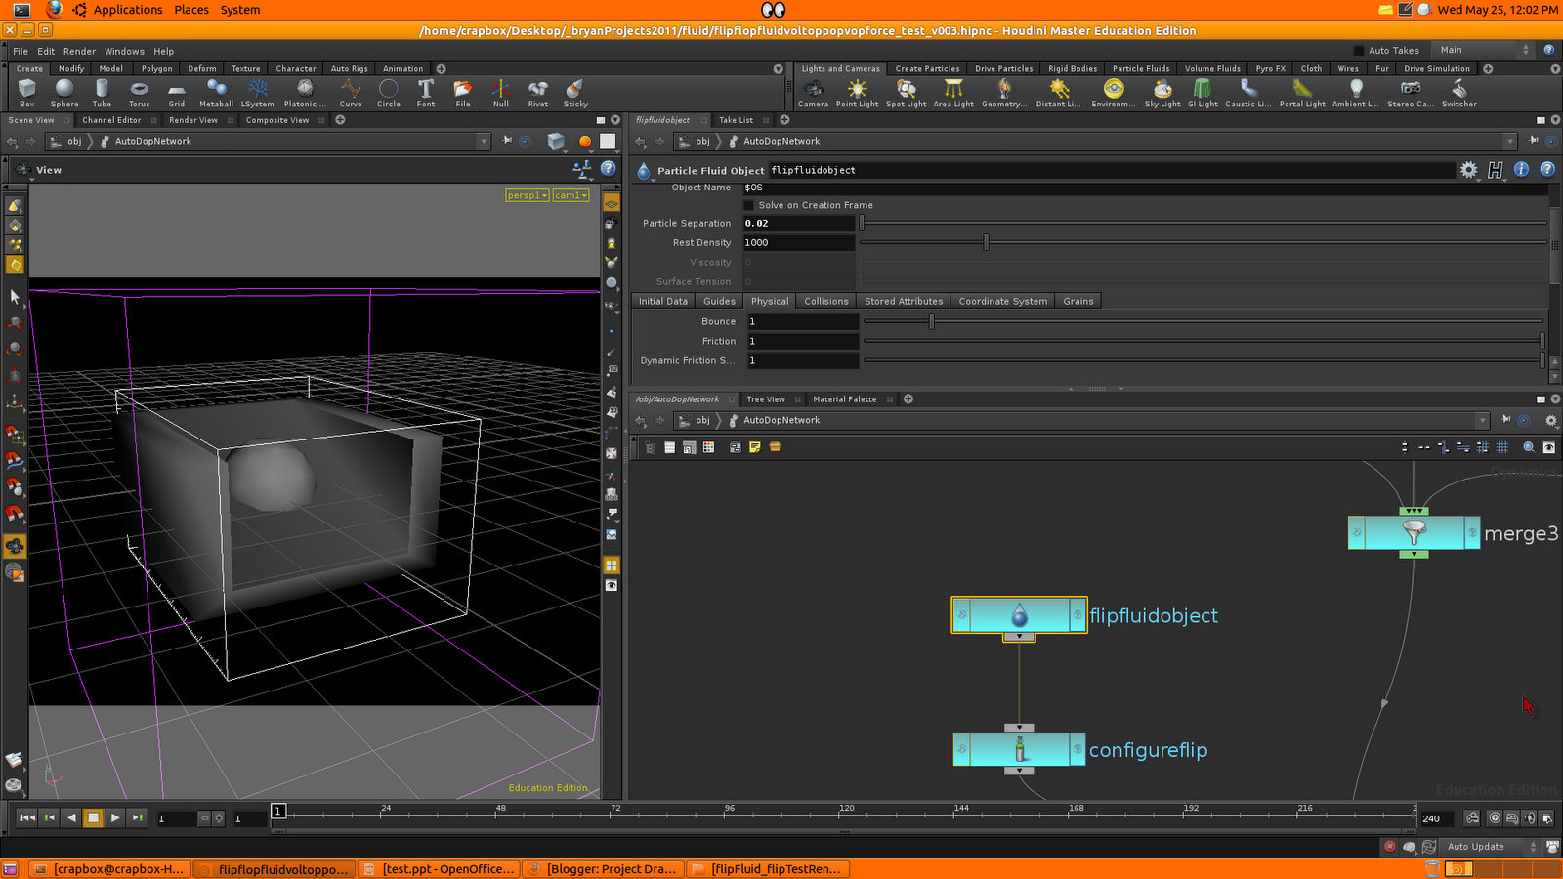
Task: Open the File menu
Action: coord(21,51)
